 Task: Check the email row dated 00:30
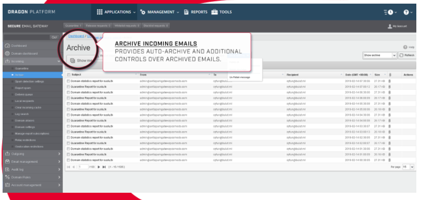[x=68, y=160]
